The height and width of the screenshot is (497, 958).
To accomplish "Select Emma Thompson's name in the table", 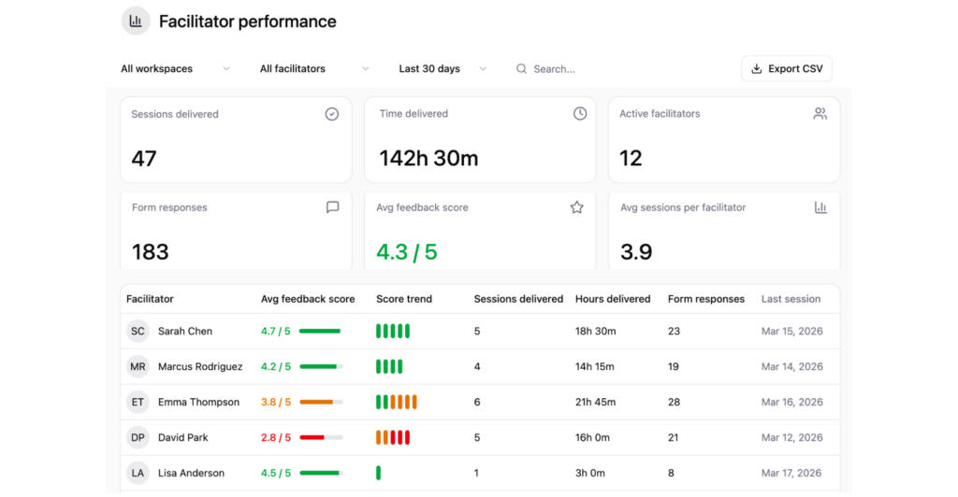I will 198,403.
